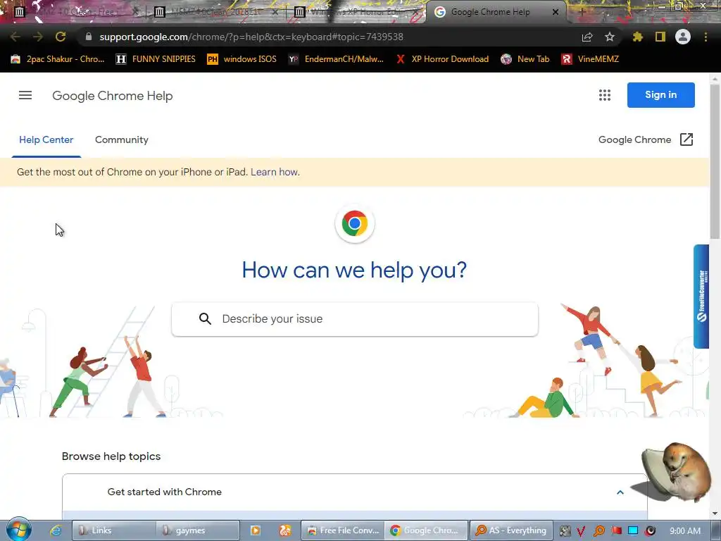Open the Extensions puzzle menu
Image resolution: width=721 pixels, height=541 pixels.
[x=637, y=37]
